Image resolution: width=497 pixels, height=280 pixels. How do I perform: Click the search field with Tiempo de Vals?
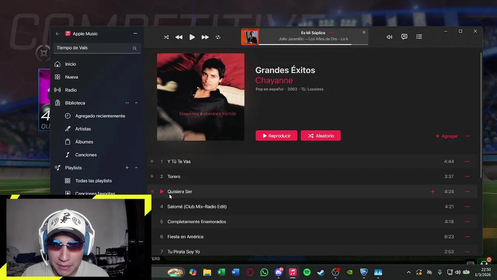pyautogui.click(x=97, y=48)
